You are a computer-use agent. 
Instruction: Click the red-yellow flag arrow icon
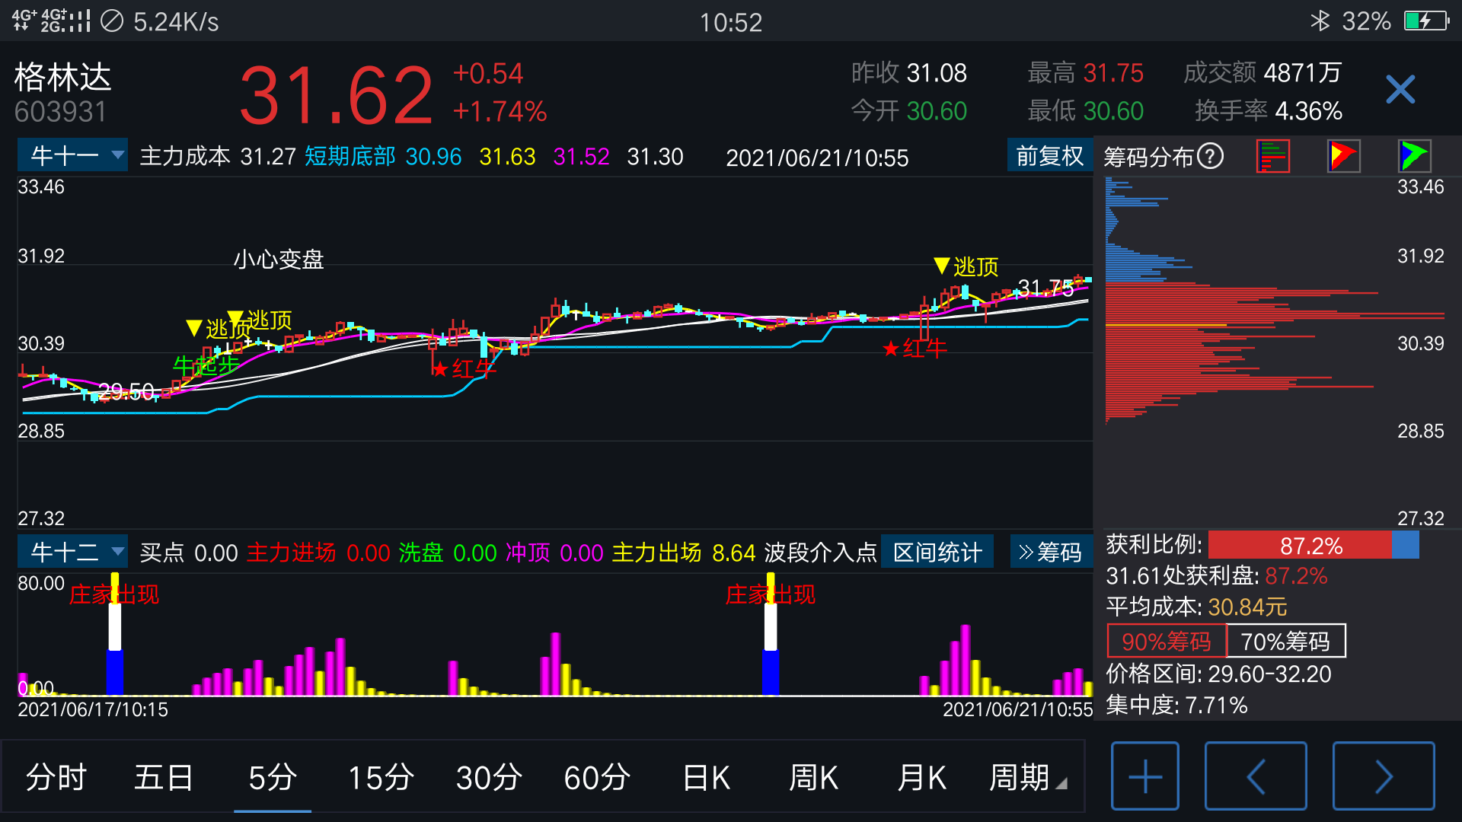tap(1342, 155)
